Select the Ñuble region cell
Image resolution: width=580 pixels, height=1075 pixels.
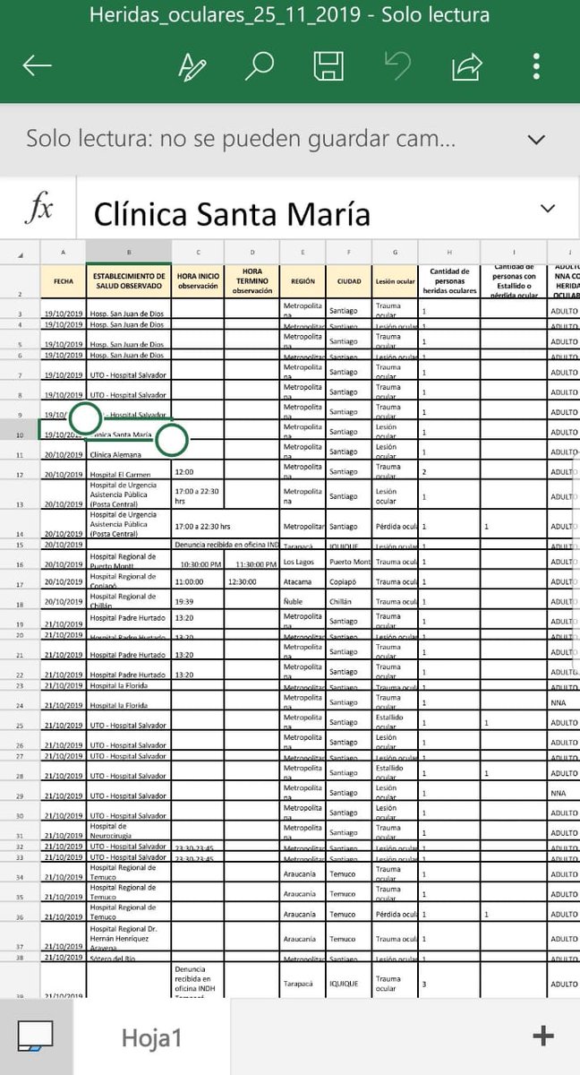coord(303,601)
